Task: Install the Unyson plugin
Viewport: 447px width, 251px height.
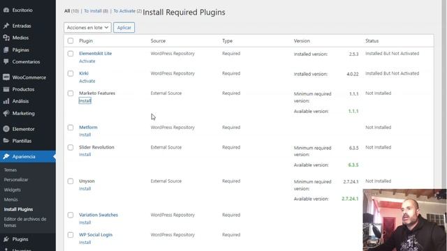Action: tap(85, 189)
